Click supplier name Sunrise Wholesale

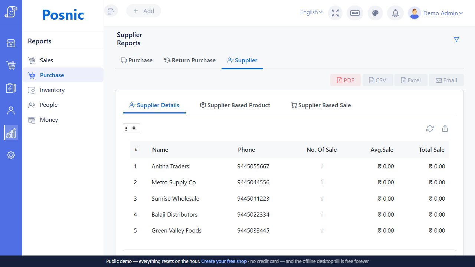[176, 198]
